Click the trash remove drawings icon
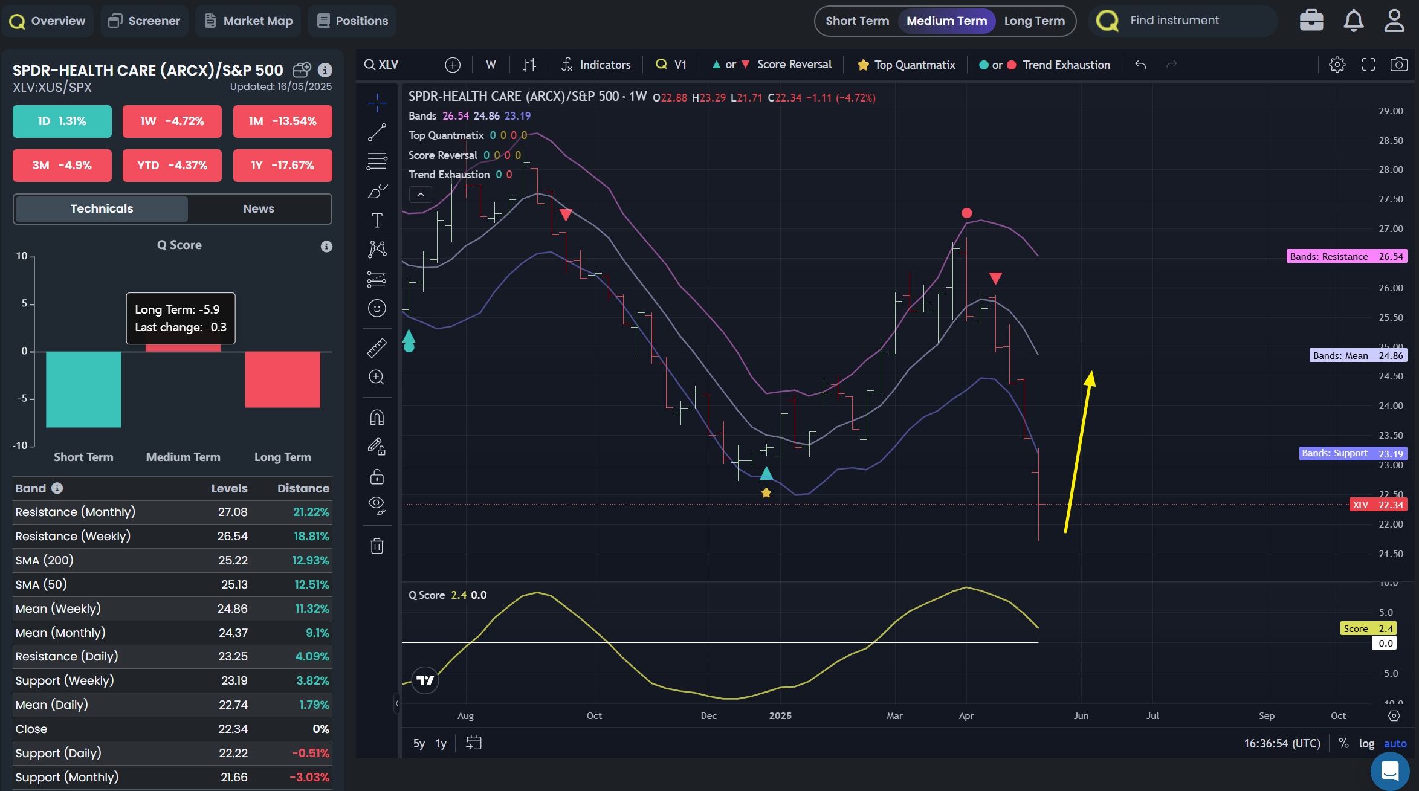 377,546
